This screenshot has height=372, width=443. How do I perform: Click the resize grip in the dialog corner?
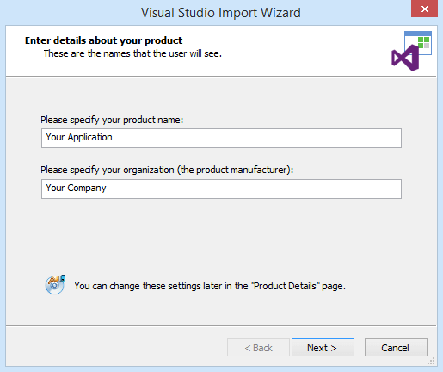click(432, 361)
